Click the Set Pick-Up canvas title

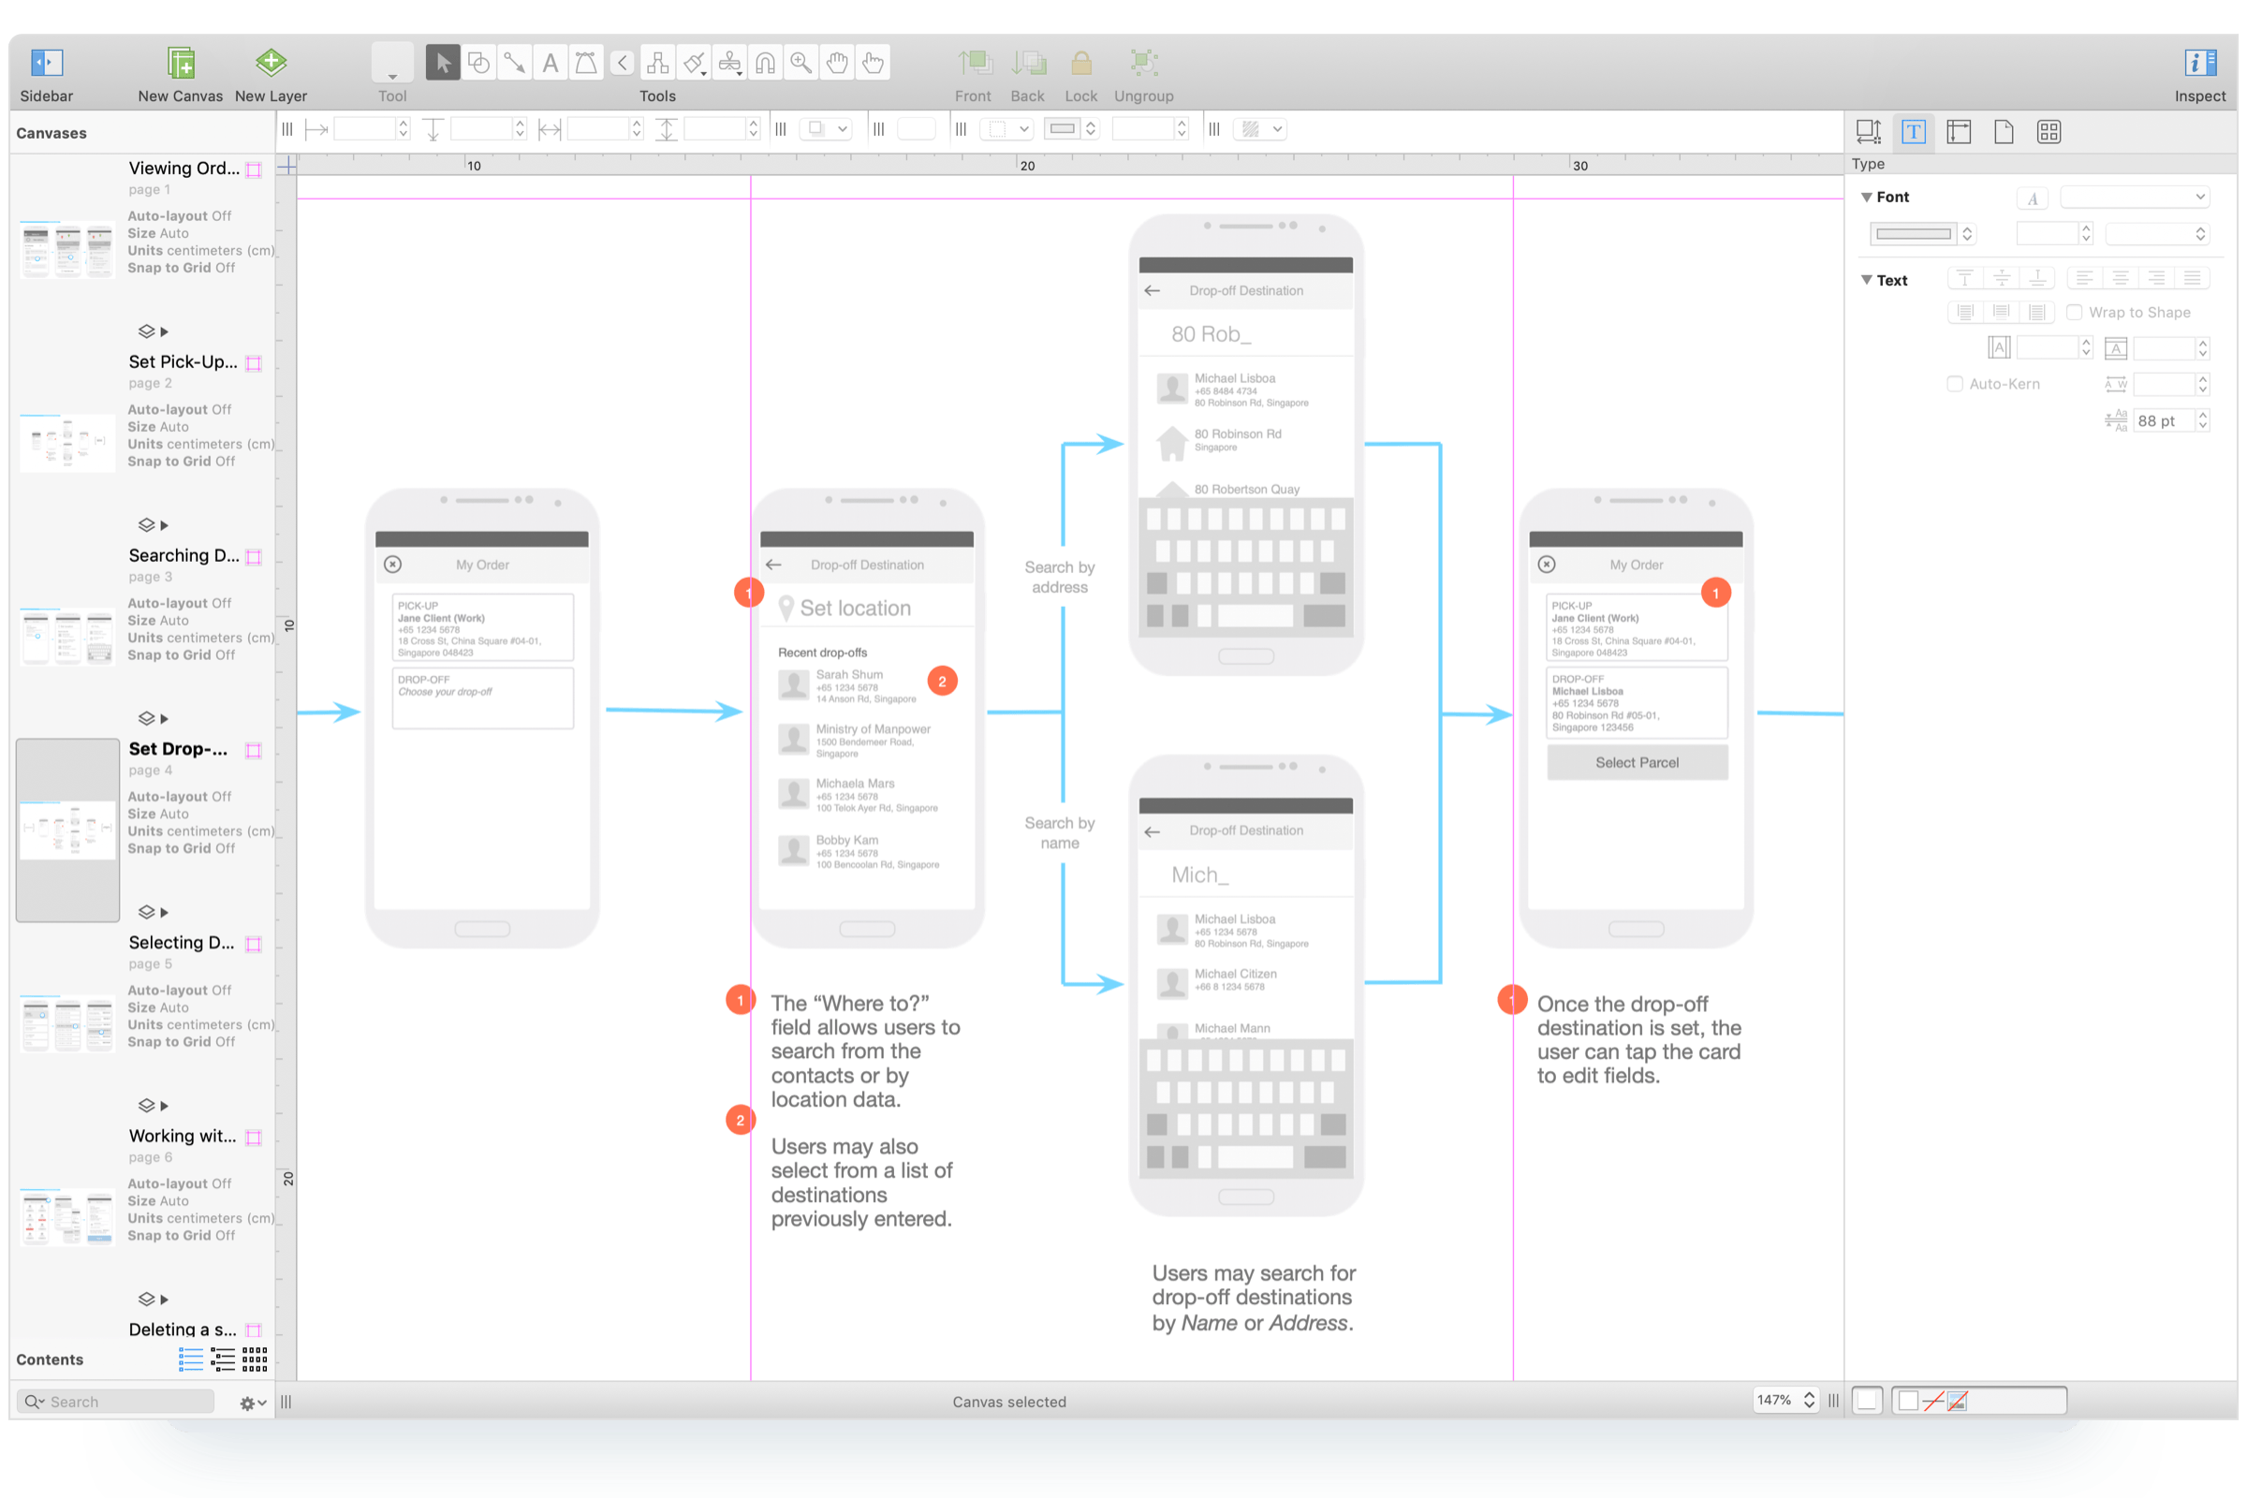[183, 362]
